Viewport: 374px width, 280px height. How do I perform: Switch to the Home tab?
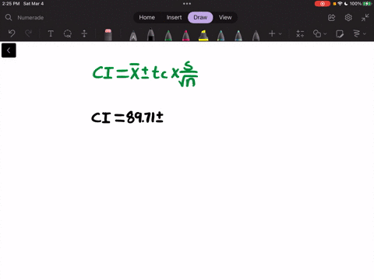coord(146,17)
